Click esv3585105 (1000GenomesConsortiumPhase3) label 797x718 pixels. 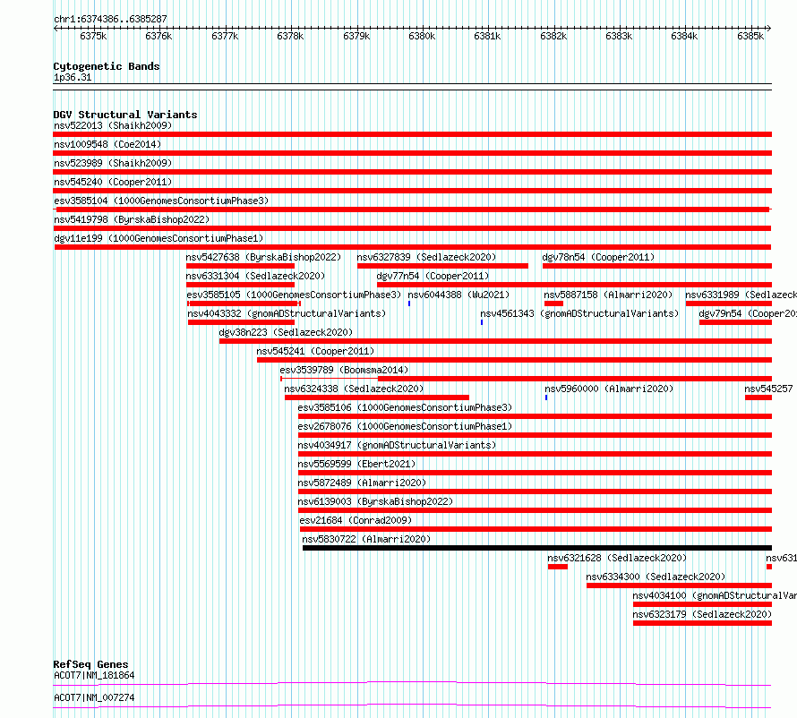294,295
